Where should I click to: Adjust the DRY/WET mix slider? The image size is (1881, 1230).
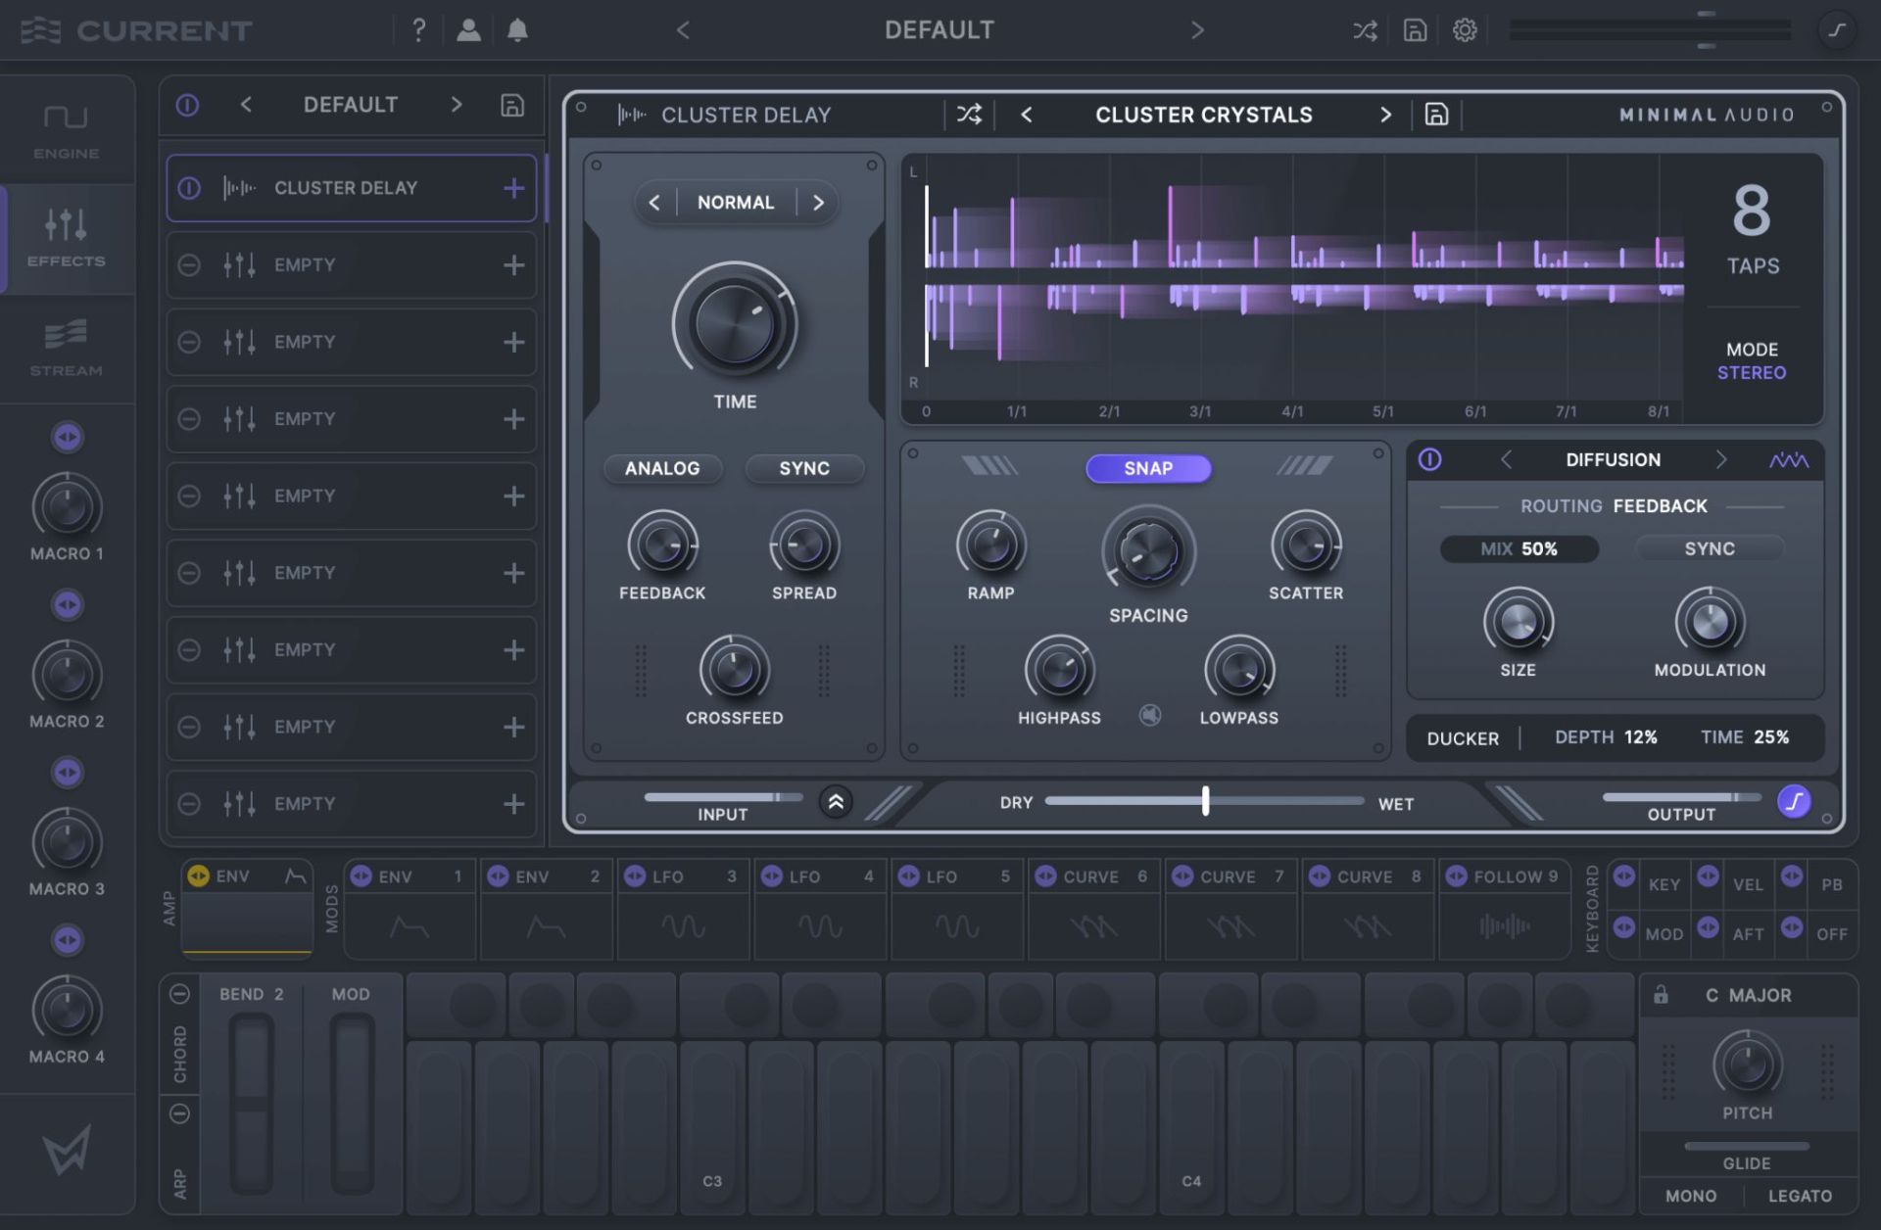tap(1205, 801)
